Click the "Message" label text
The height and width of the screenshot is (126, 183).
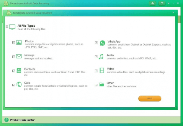(29, 55)
